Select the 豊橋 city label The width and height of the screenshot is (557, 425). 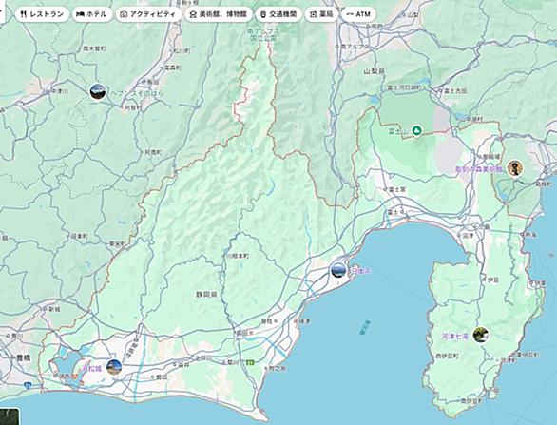(23, 357)
